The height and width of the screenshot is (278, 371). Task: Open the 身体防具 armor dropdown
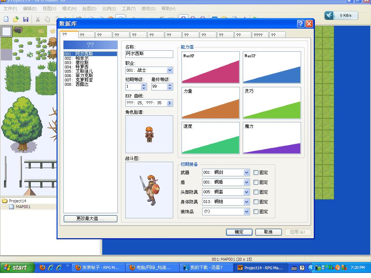(x=246, y=202)
